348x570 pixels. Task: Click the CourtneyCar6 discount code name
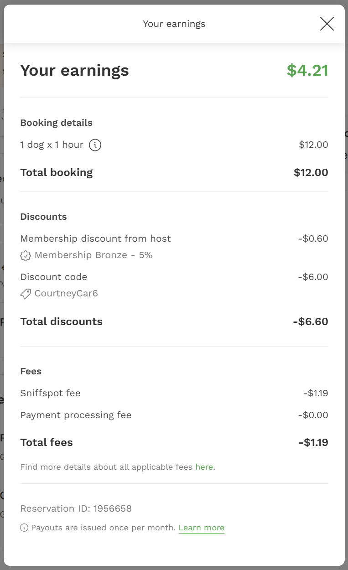point(66,294)
